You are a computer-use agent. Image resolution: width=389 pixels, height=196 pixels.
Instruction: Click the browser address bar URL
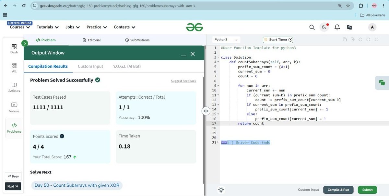117,6
